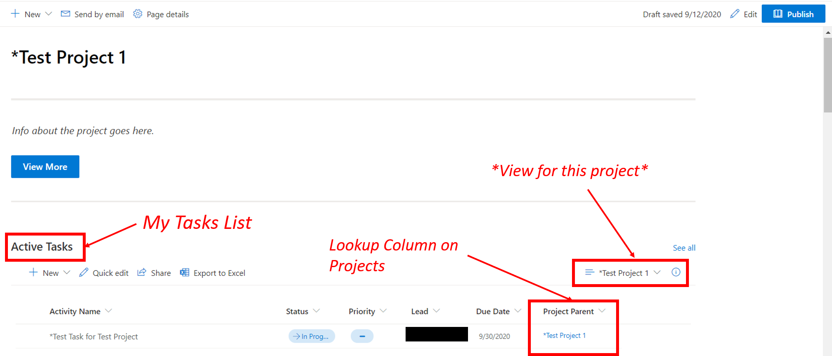Click the scrollbar up arrow
The height and width of the screenshot is (356, 832).
pos(827,32)
